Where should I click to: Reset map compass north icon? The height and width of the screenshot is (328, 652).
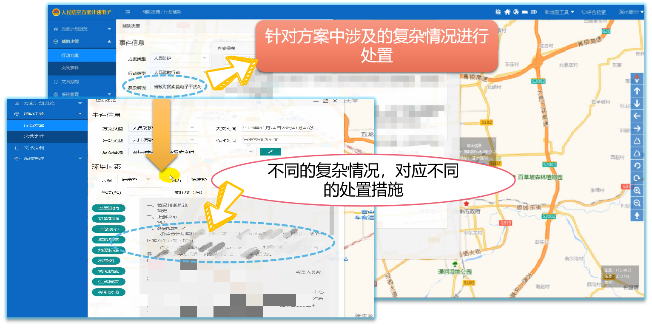click(637, 79)
